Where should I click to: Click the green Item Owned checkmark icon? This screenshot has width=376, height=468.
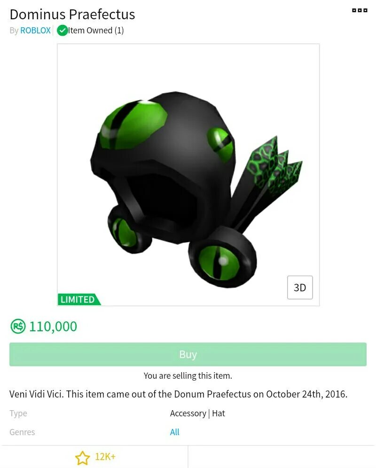click(63, 31)
